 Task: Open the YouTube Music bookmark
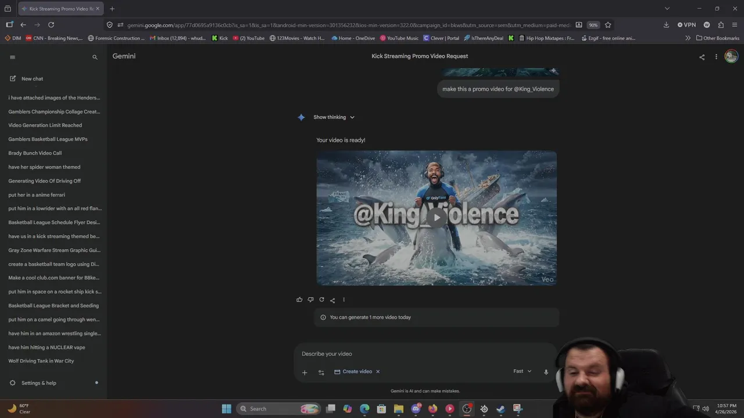click(x=399, y=38)
